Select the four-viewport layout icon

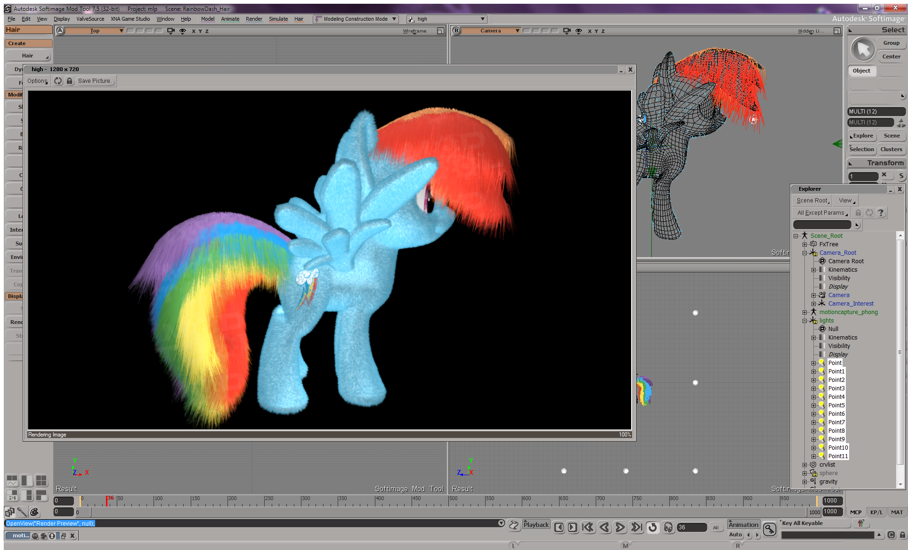(41, 480)
